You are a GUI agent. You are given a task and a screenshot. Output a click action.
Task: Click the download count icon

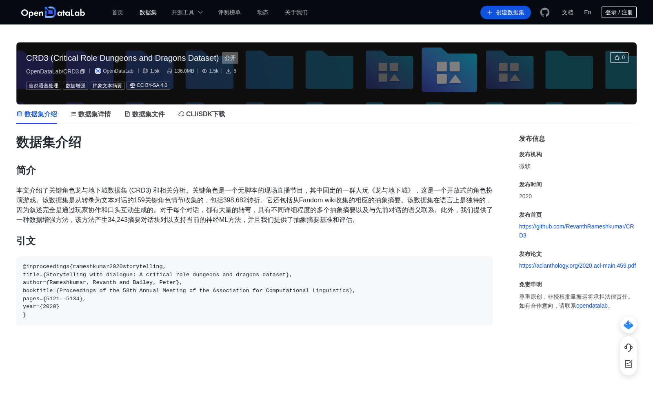pos(229,71)
